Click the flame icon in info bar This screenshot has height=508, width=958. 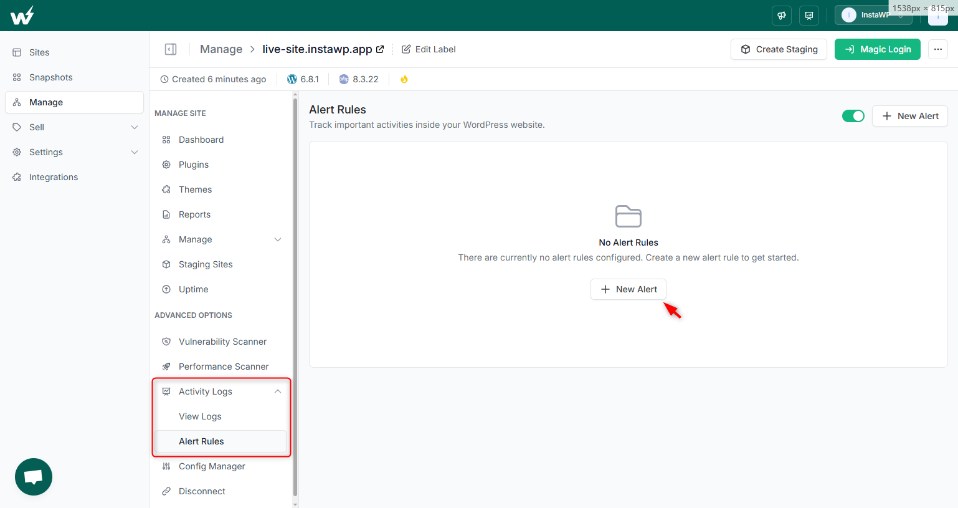(x=404, y=79)
